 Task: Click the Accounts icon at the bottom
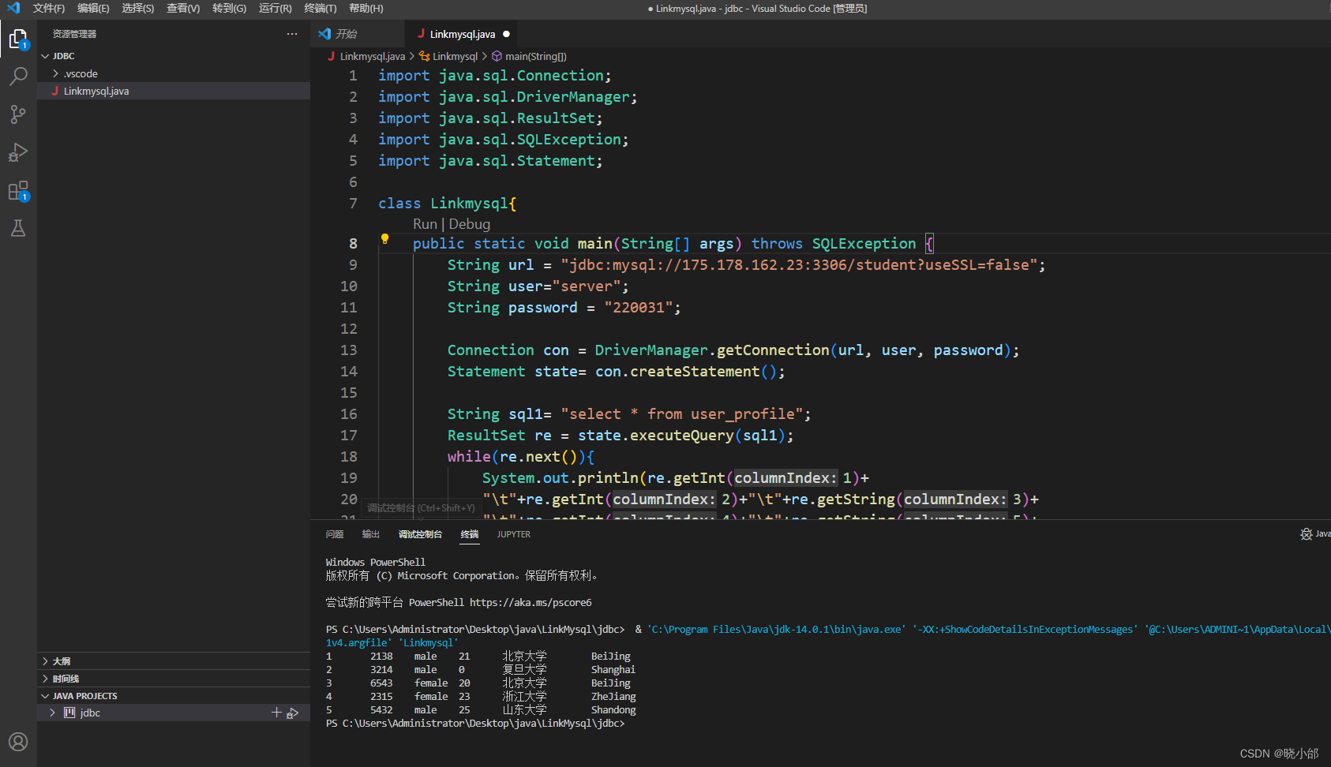(17, 742)
